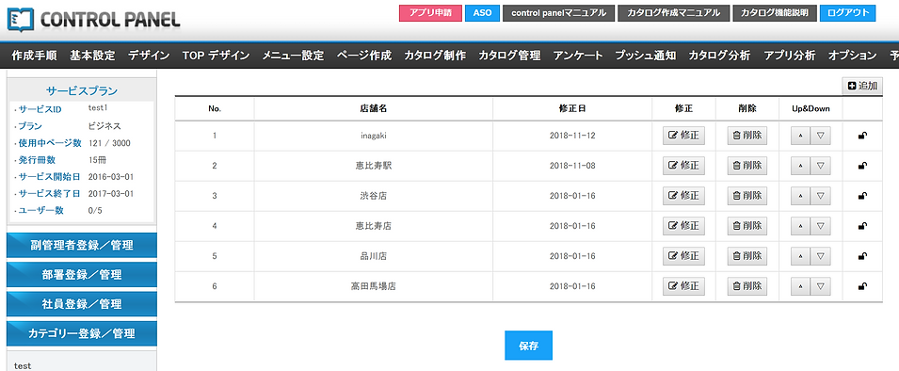Edit the 高田馬場店 store via 修正
Viewport: 899px width, 371px height.
click(x=683, y=285)
